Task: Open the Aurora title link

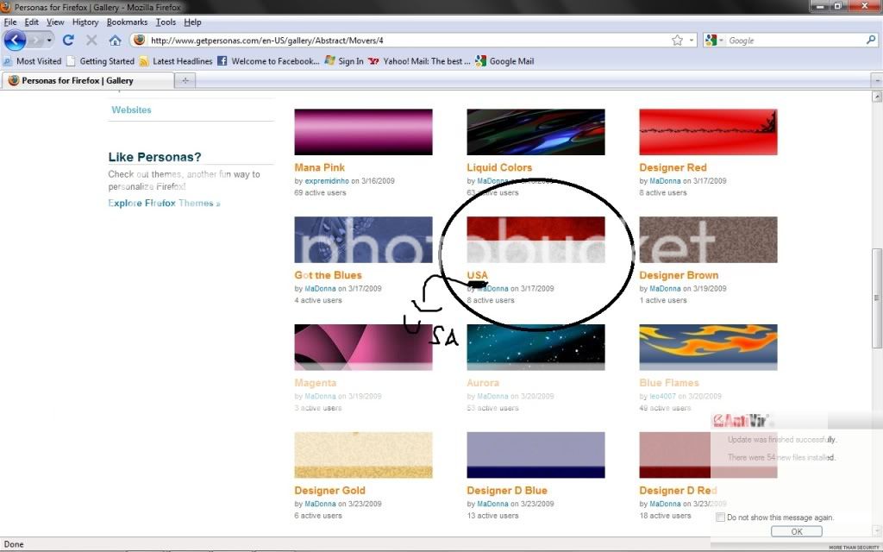Action: pyautogui.click(x=483, y=382)
